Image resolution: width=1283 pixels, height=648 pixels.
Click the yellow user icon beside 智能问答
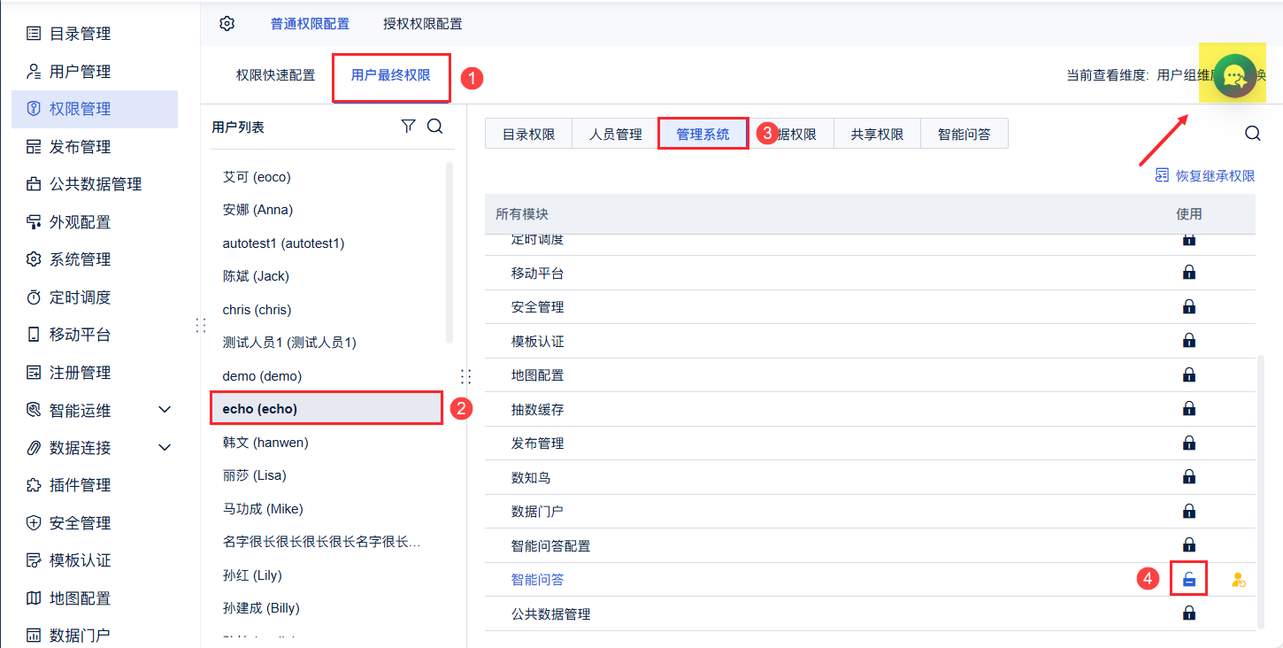1238,581
